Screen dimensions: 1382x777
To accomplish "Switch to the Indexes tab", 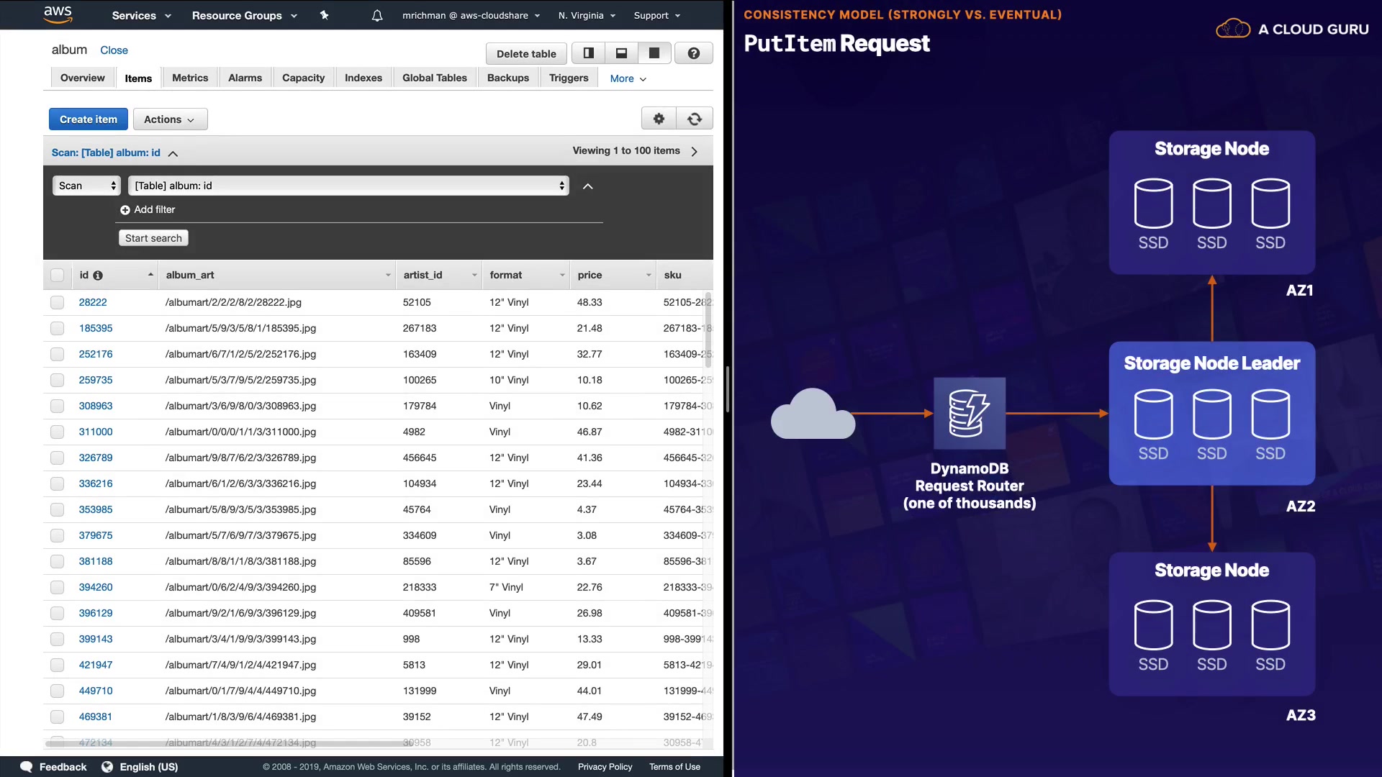I will pyautogui.click(x=363, y=78).
